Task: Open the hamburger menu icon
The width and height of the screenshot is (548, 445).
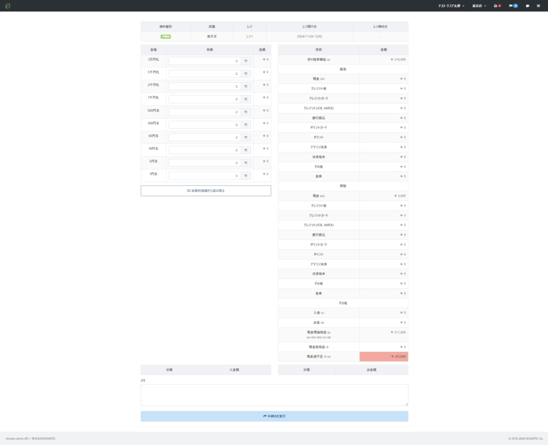Action: click(x=538, y=6)
